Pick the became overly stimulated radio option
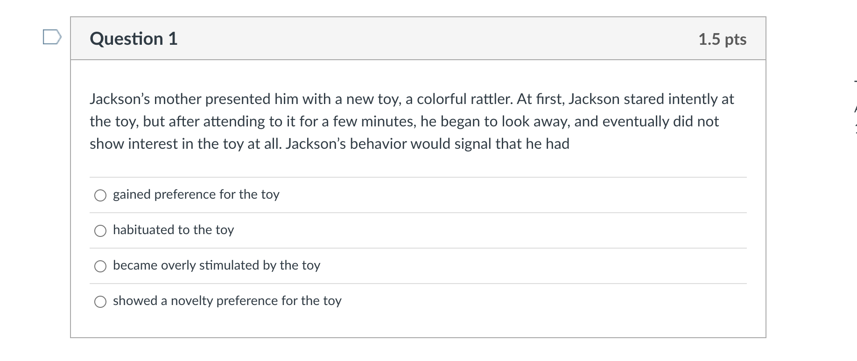This screenshot has height=361, width=857. tap(100, 266)
